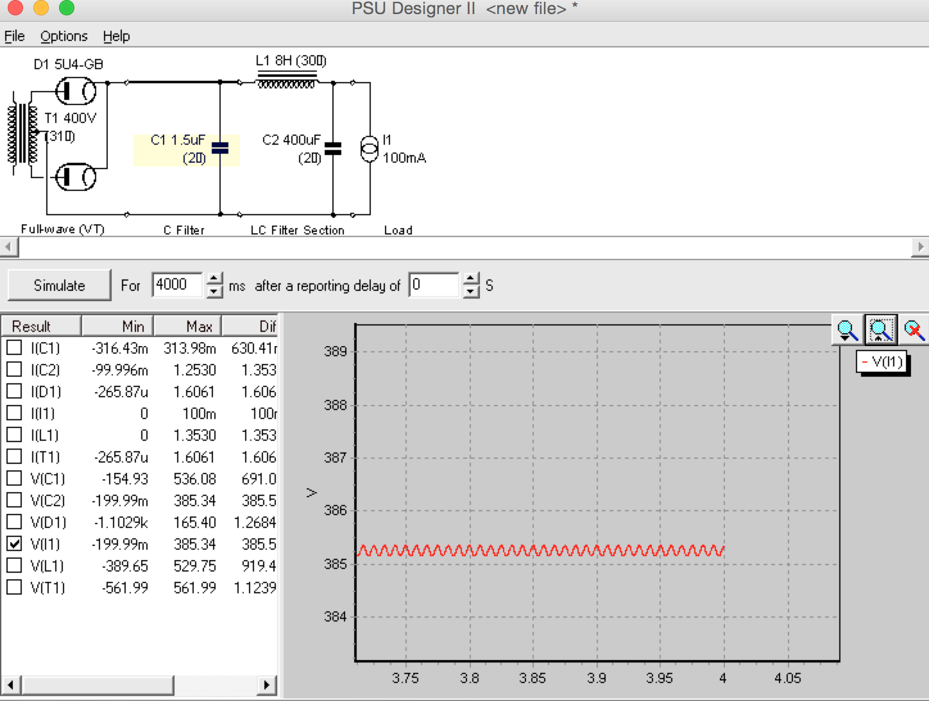Enable the V(T1) result checkbox
929x701 pixels.
(14, 587)
